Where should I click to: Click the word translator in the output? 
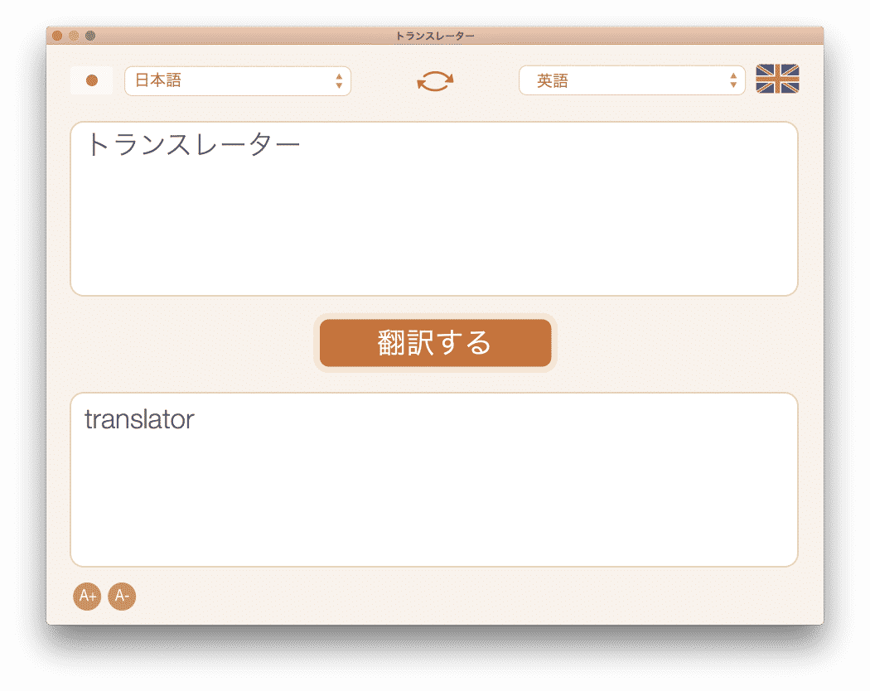(x=139, y=419)
